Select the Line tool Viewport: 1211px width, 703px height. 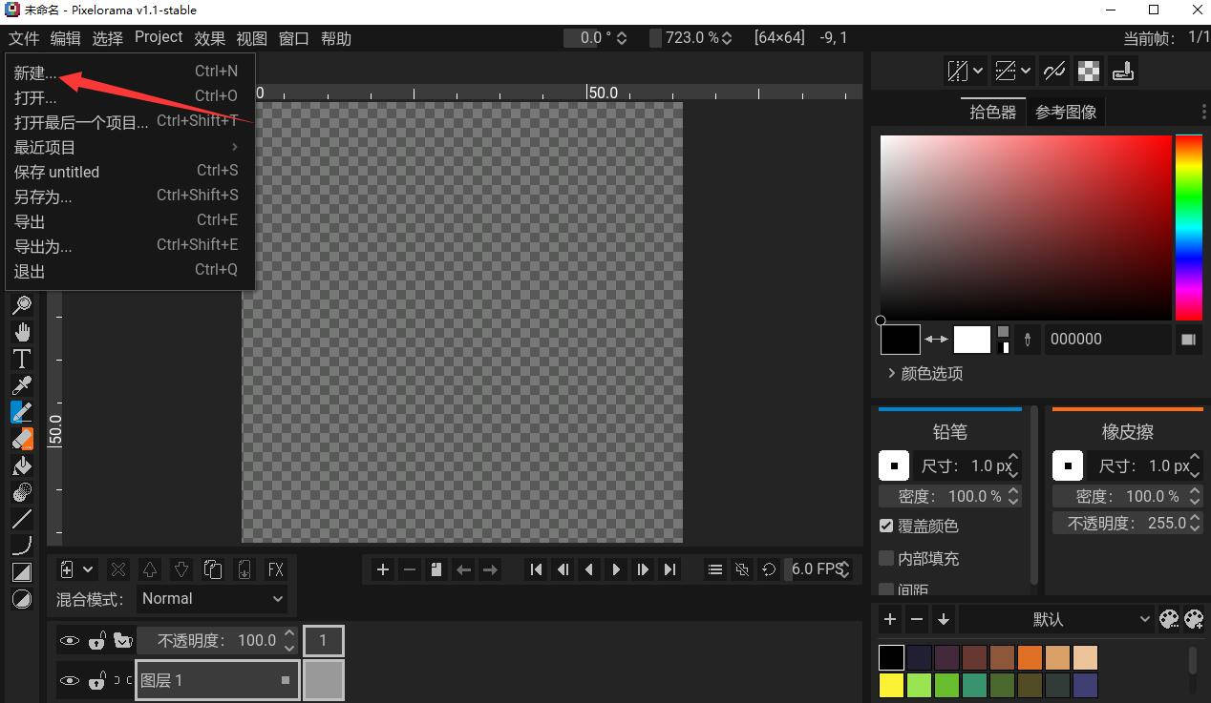21,519
